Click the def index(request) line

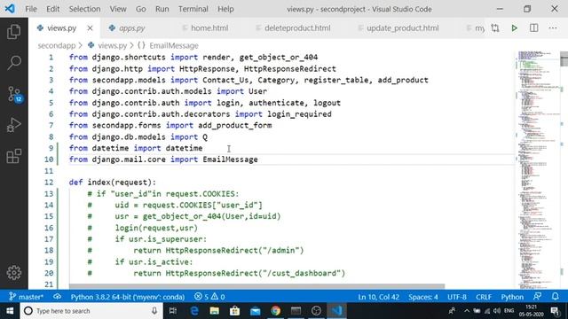[x=113, y=183]
